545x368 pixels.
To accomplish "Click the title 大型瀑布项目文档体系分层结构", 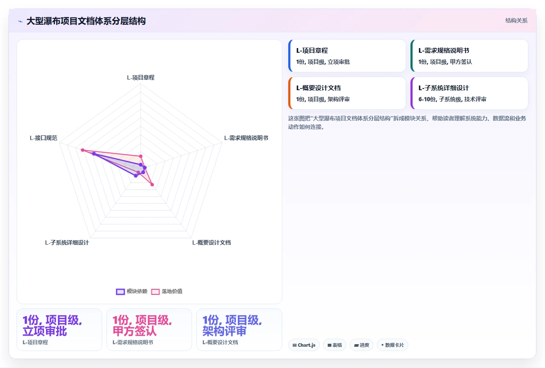I will tap(86, 21).
